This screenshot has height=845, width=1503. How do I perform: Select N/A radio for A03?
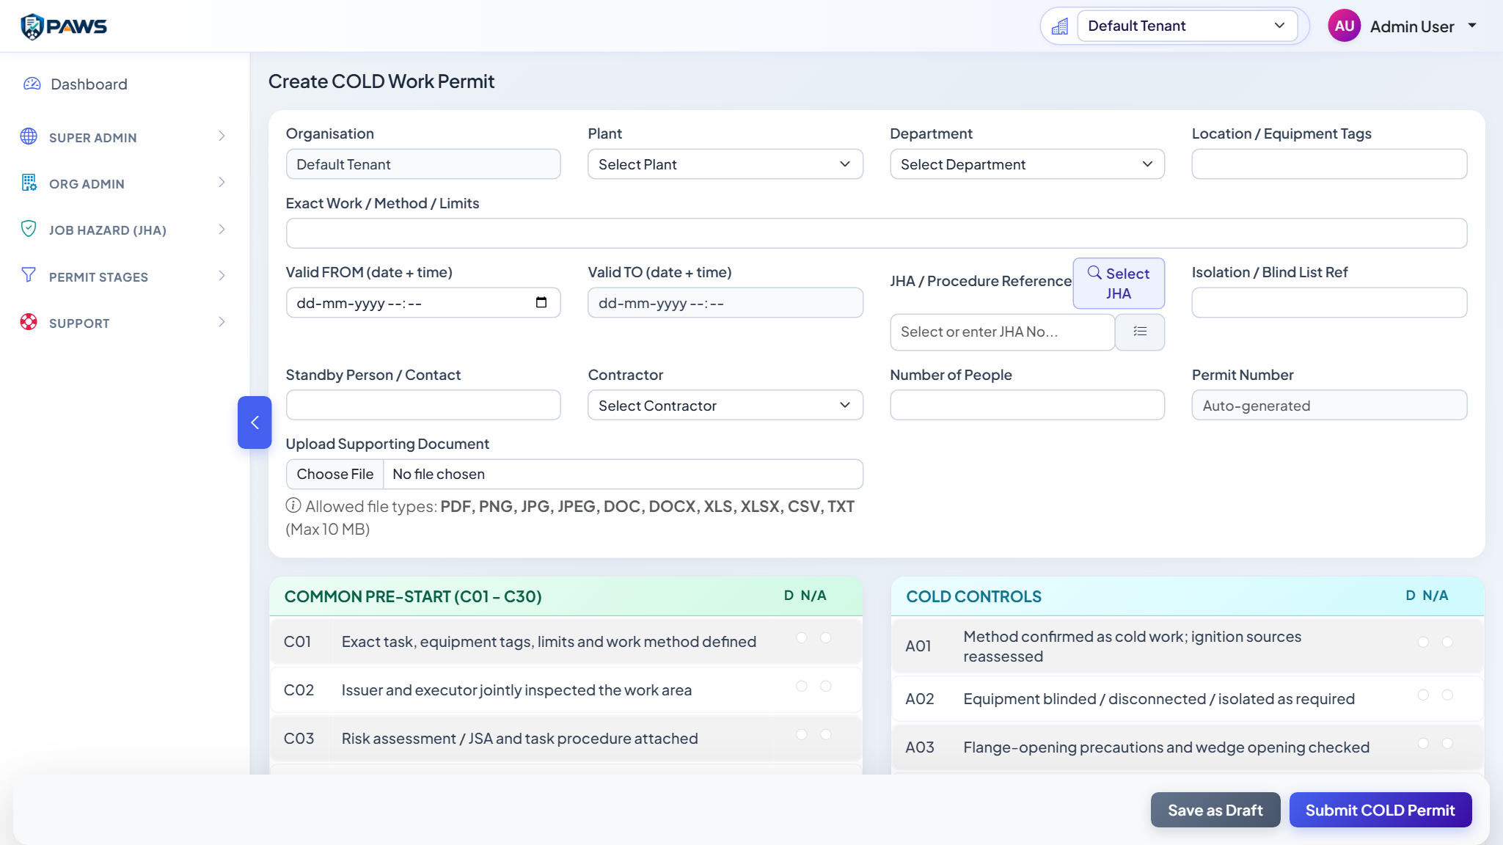pyautogui.click(x=1447, y=743)
